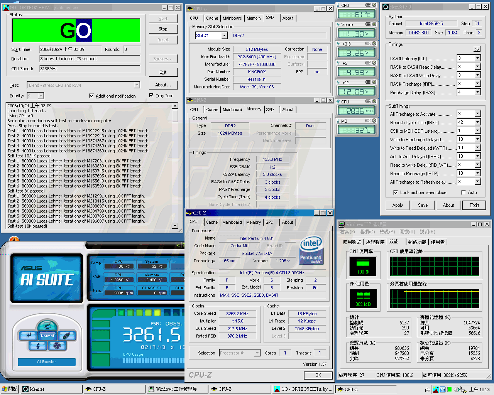Close the +3.3 voltage probe widget
This screenshot has width=494, height=395.
374,44
